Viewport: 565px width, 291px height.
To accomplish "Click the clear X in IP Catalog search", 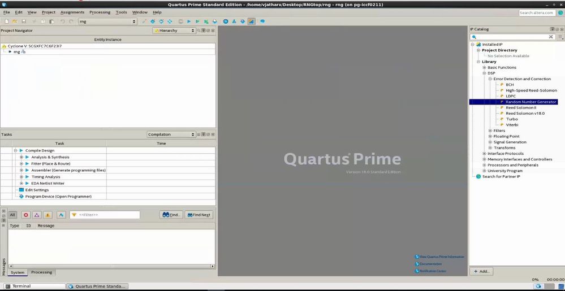I will click(551, 37).
